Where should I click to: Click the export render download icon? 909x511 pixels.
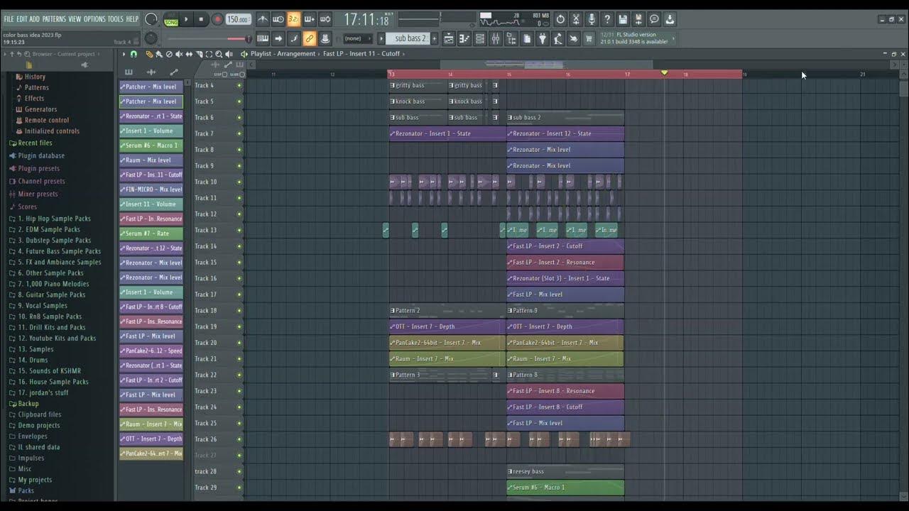[x=670, y=19]
